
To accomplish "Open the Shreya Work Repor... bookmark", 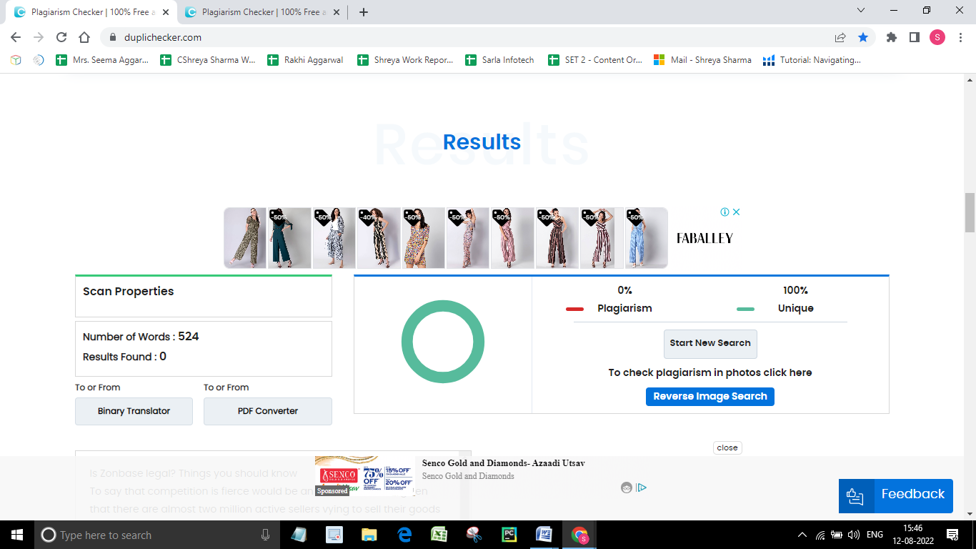I will [x=405, y=60].
